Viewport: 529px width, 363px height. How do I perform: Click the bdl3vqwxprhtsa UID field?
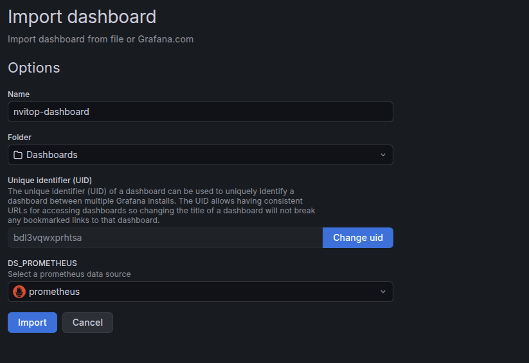click(165, 238)
